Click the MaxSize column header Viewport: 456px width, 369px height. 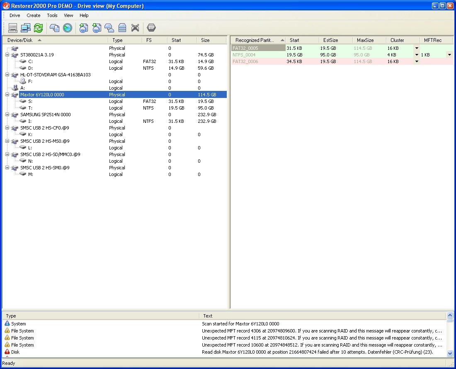pyautogui.click(x=370, y=40)
